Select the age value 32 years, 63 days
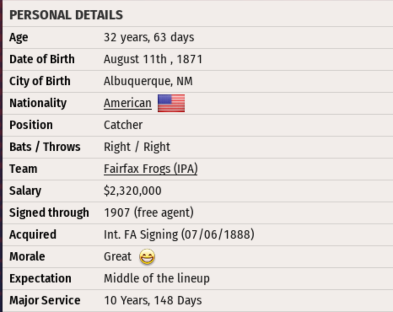The image size is (393, 312). click(x=149, y=37)
